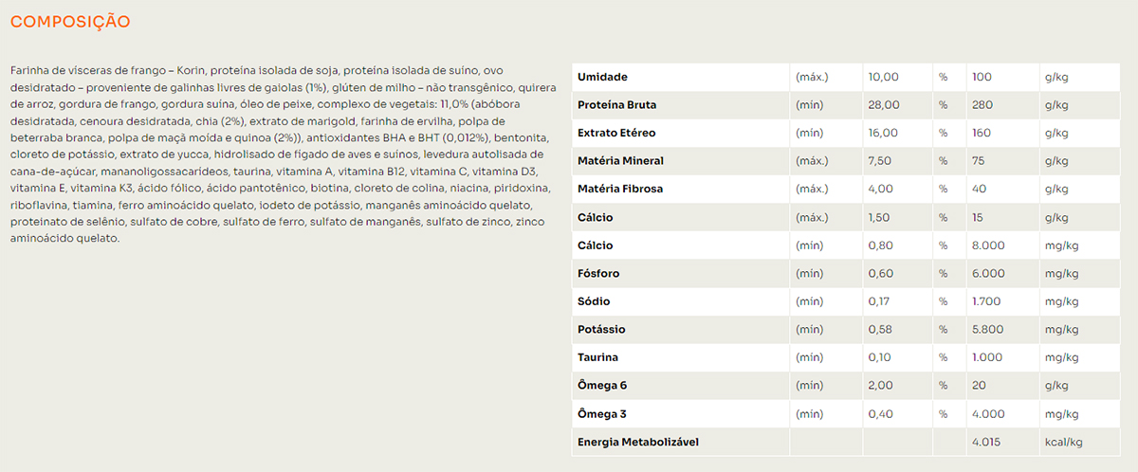Select the Ômega 3 row label

[x=602, y=414]
